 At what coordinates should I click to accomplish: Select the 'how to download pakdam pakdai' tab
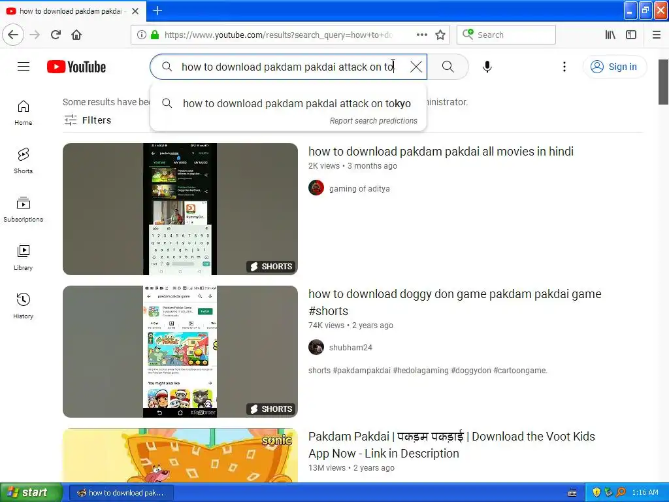coord(73,11)
